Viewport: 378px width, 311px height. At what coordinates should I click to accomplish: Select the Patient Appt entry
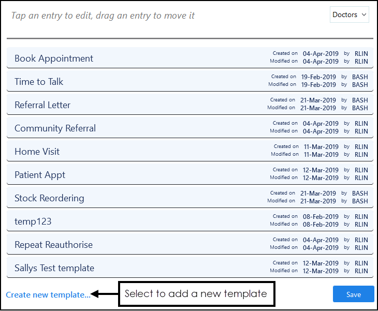(40, 175)
